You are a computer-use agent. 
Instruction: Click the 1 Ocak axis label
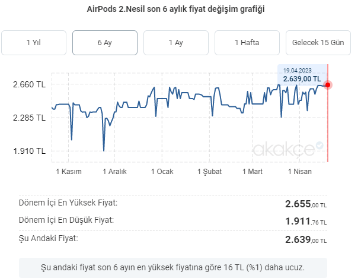point(162,172)
